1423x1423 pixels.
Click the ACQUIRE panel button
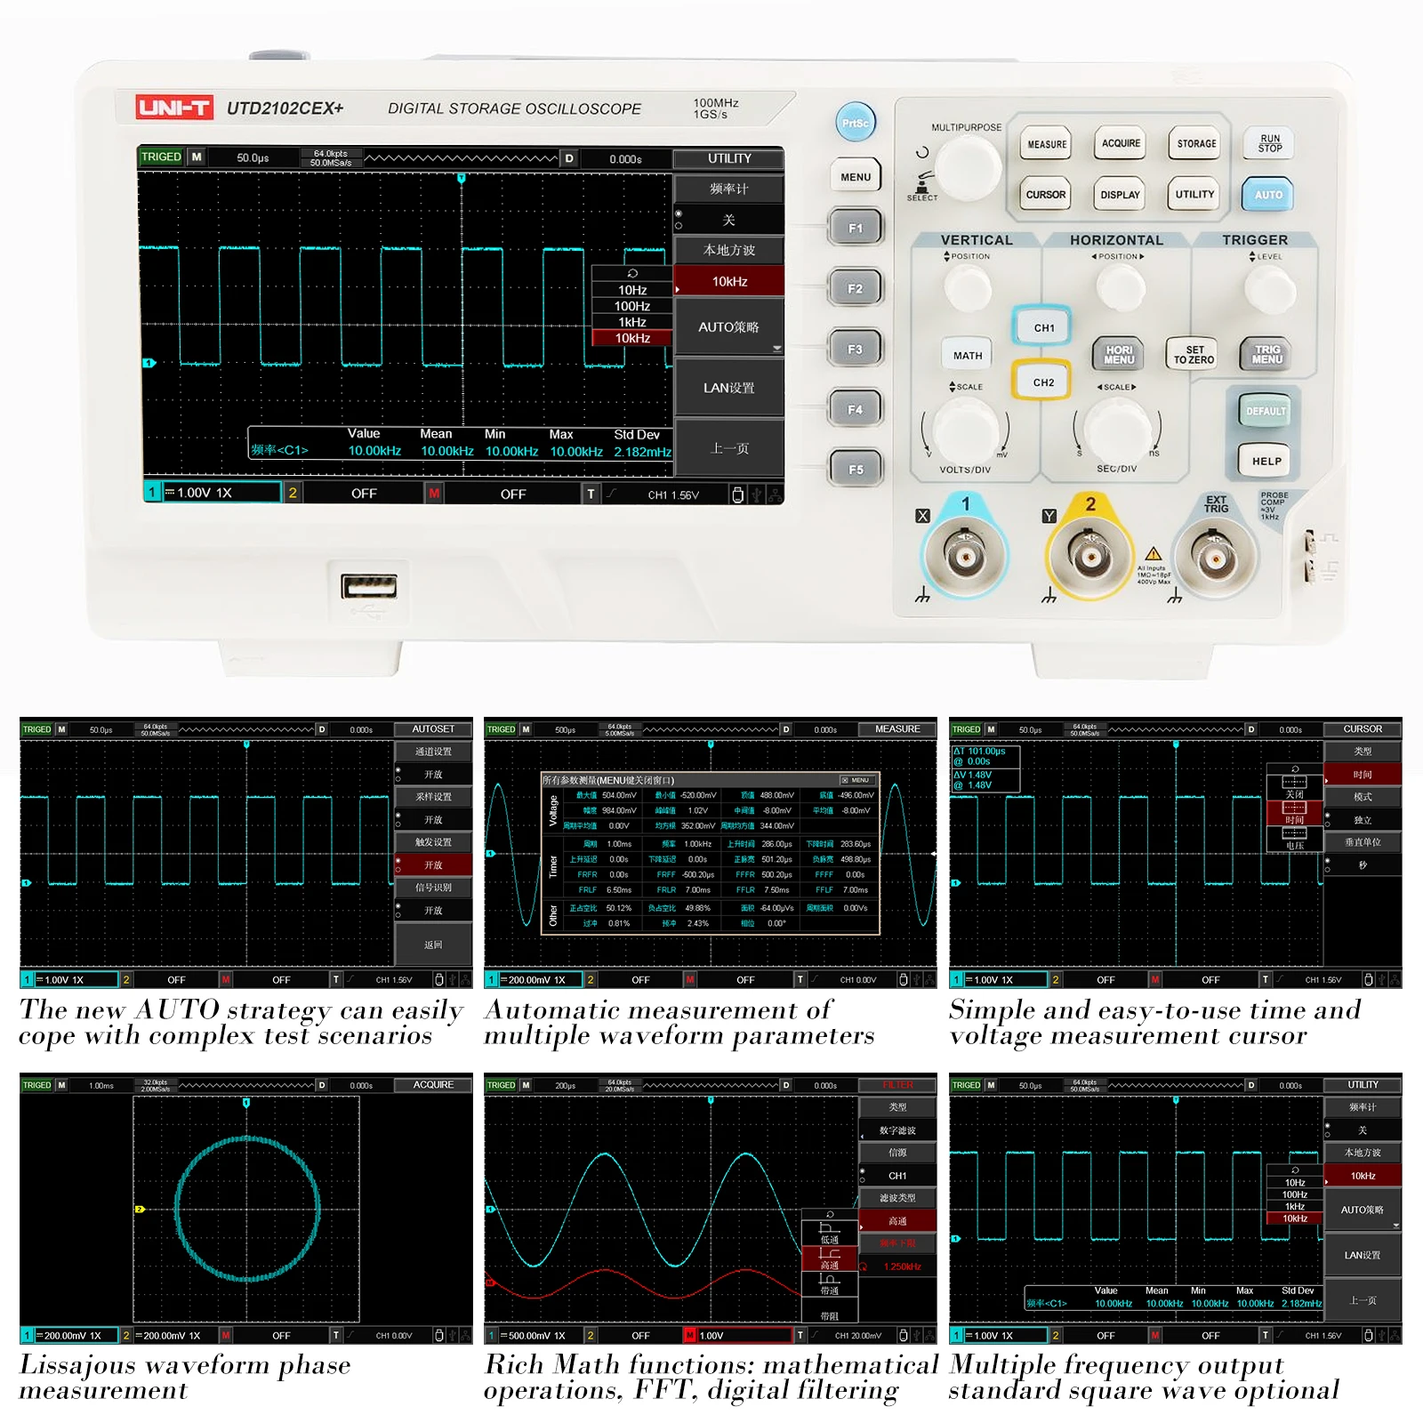point(1121,143)
